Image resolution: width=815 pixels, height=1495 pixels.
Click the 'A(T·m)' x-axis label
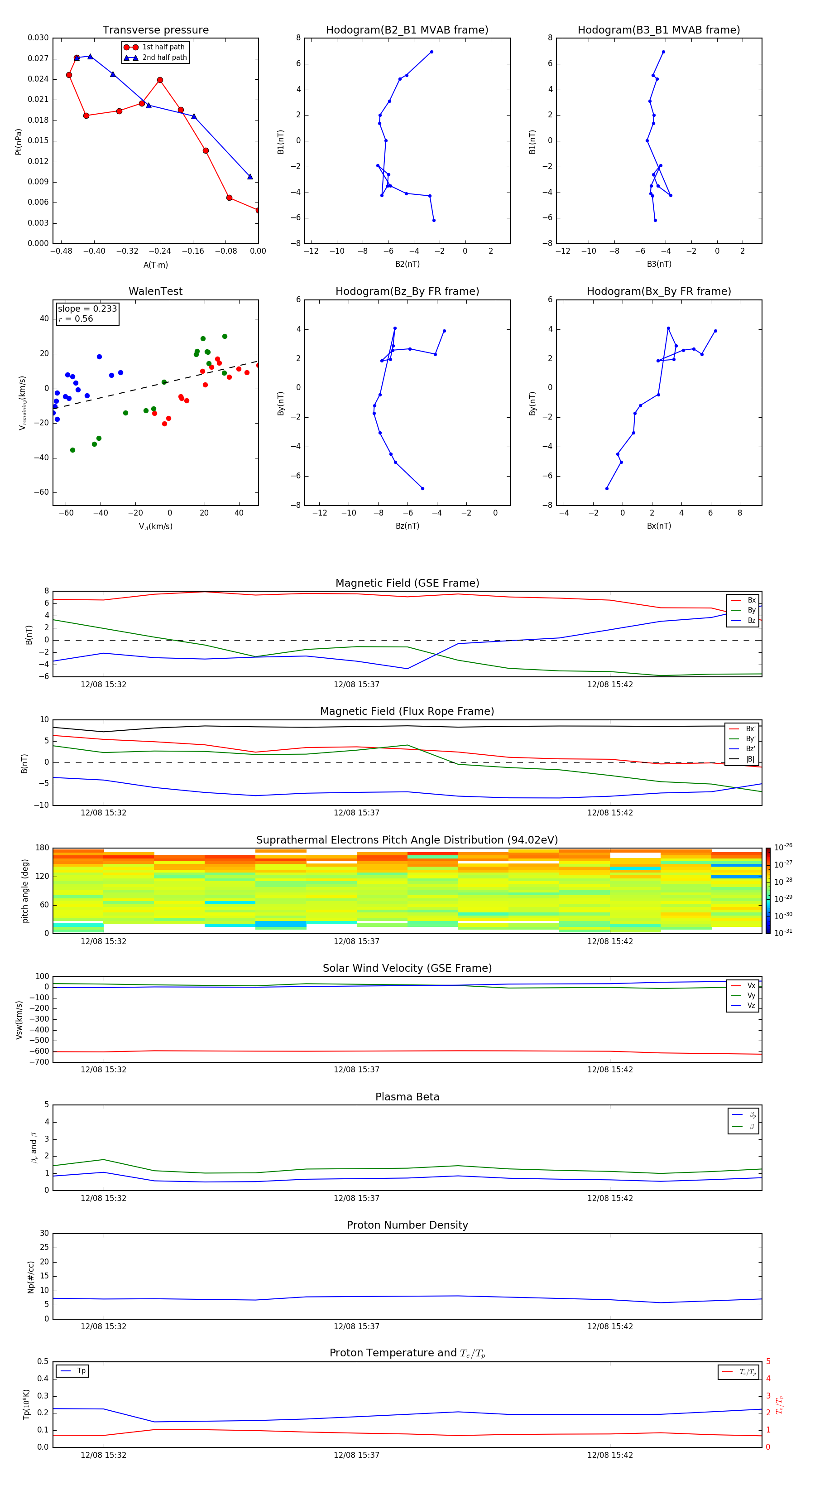155,265
